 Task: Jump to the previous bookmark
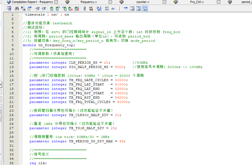(64, 8)
